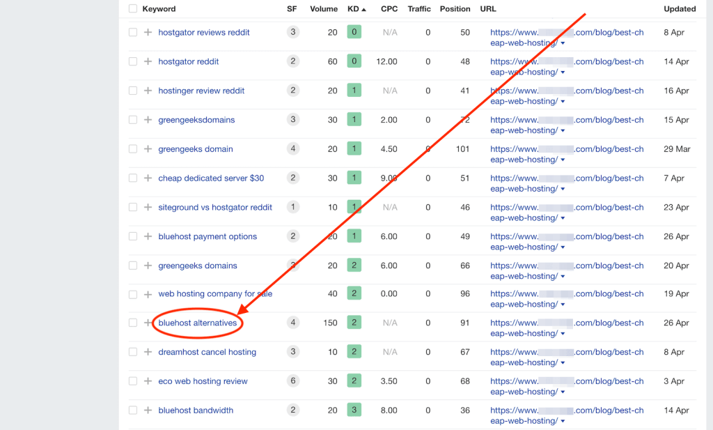The width and height of the screenshot is (713, 430).
Task: Open the bluehost alternatives keyword link
Action: [197, 323]
